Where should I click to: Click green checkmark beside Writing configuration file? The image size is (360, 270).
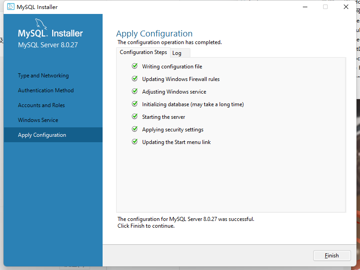(135, 66)
